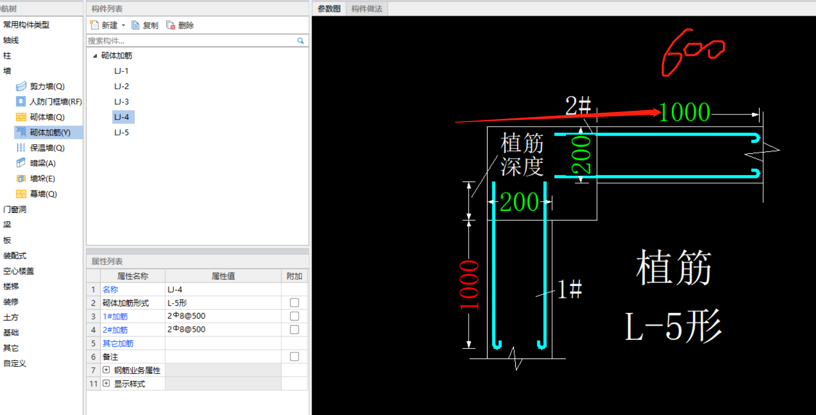
Task: Open the 常用构件类型 category
Action: tap(26, 25)
